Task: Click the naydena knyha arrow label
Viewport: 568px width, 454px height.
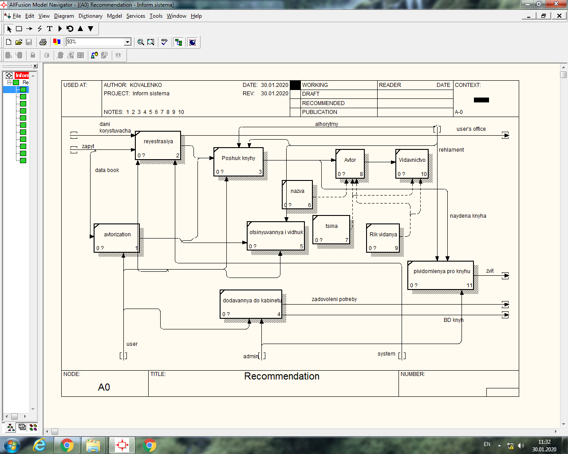Action: (x=468, y=216)
